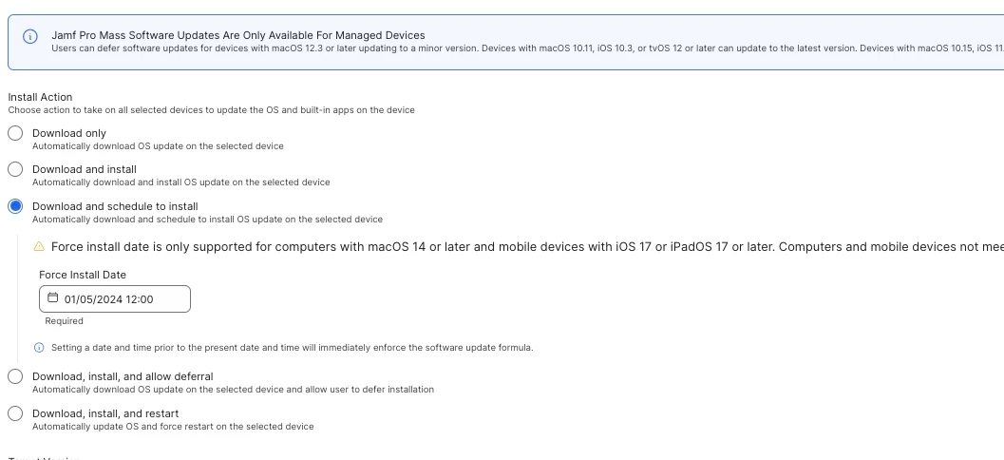This screenshot has width=1004, height=460.
Task: Click the force install date macOS 14 warning text
Action: coord(527,247)
